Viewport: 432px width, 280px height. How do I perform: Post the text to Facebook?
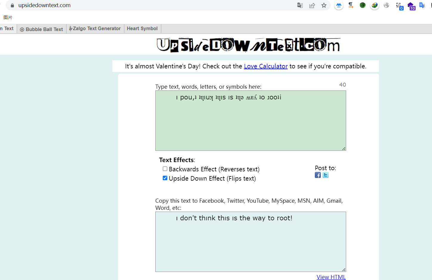click(x=318, y=175)
